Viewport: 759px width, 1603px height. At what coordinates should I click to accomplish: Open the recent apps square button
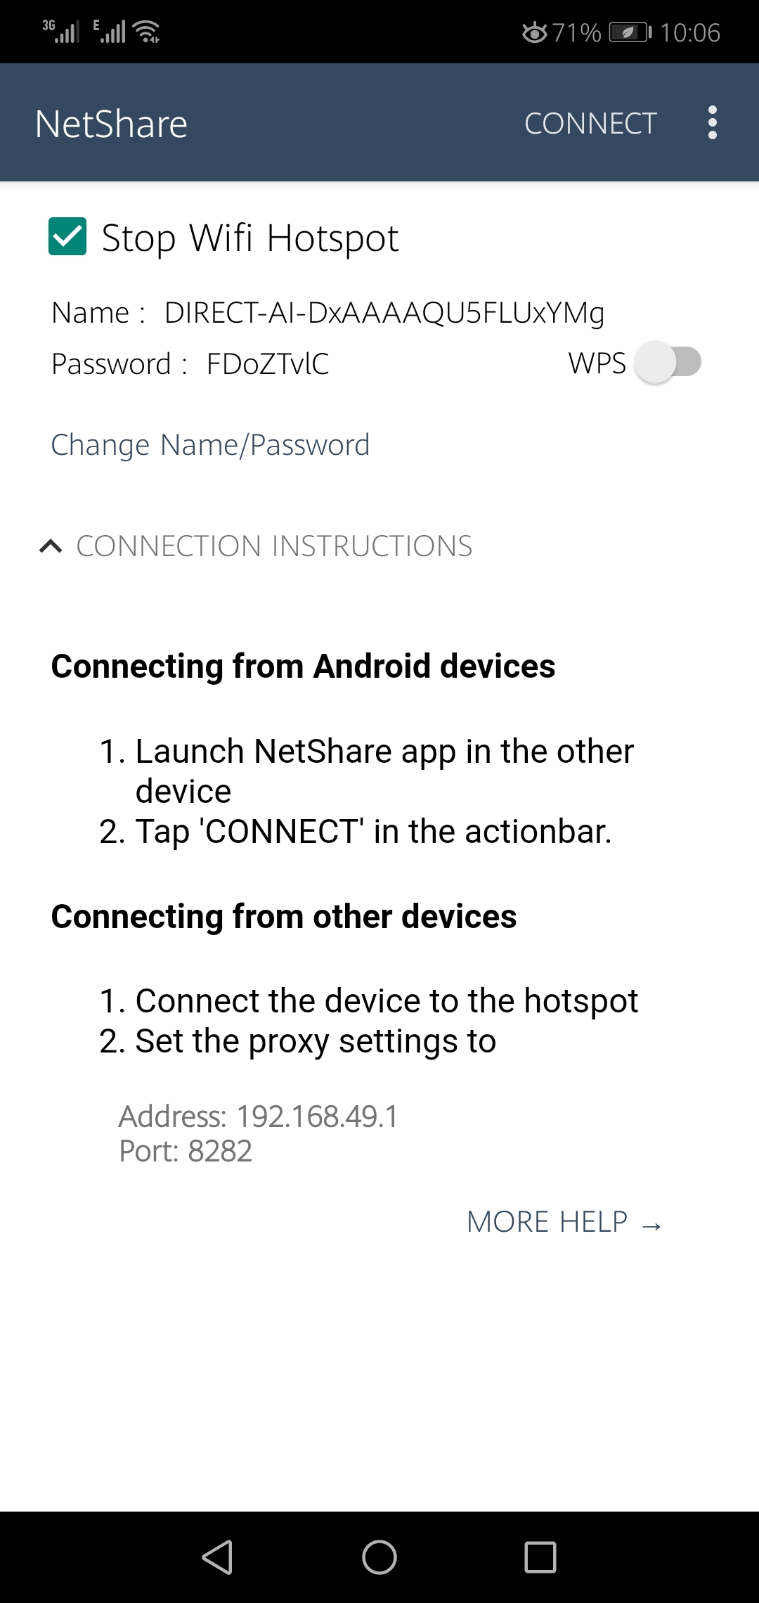click(x=540, y=1557)
